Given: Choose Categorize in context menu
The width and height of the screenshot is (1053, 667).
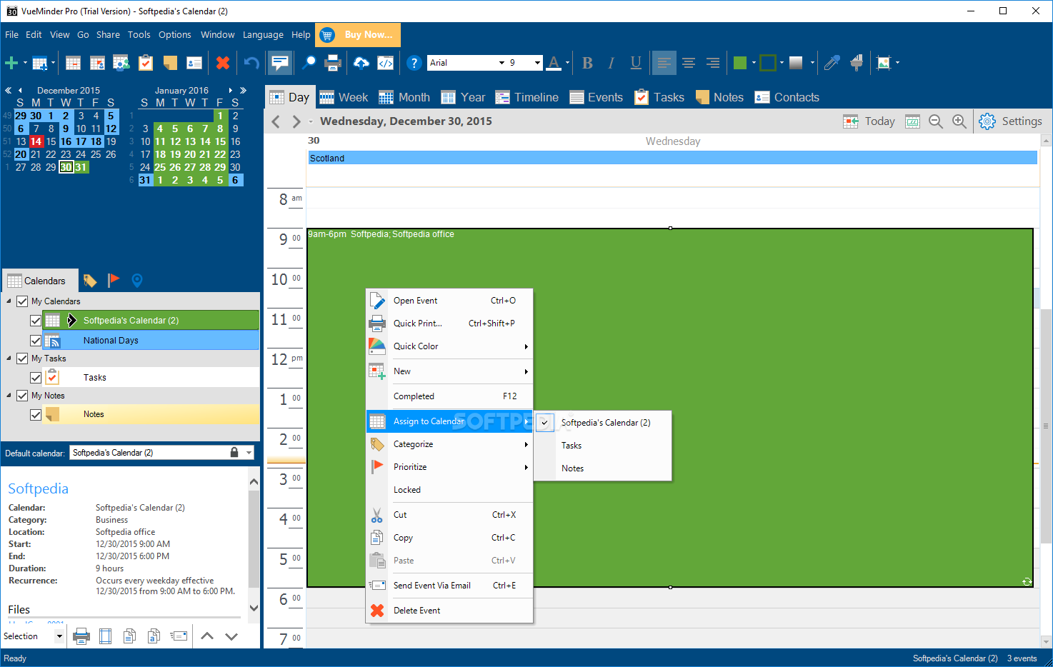Looking at the screenshot, I should tap(449, 444).
